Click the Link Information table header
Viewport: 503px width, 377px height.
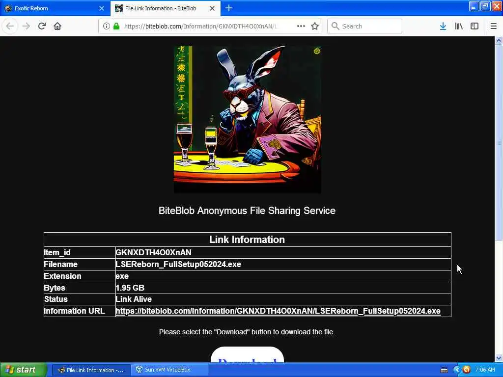point(247,240)
